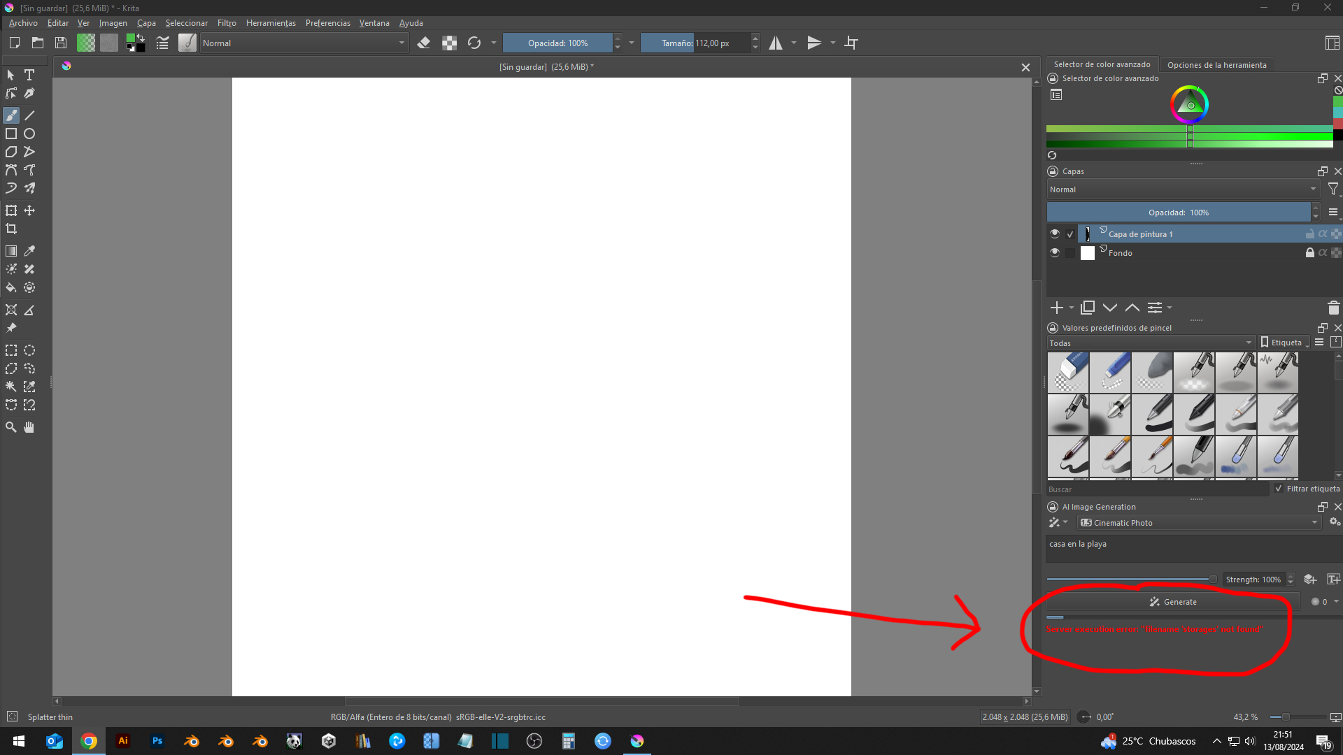This screenshot has height=755, width=1343.
Task: Adjust the layer Opacidad slider in Capas
Action: [x=1178, y=213]
